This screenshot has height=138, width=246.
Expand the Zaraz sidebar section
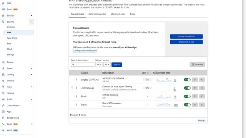[x=32, y=124]
